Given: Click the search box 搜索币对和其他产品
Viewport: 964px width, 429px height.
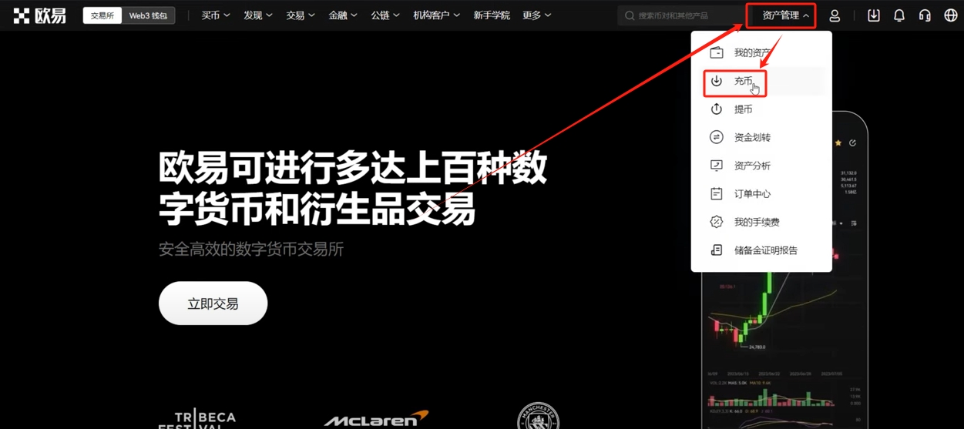Looking at the screenshot, I should pos(682,15).
